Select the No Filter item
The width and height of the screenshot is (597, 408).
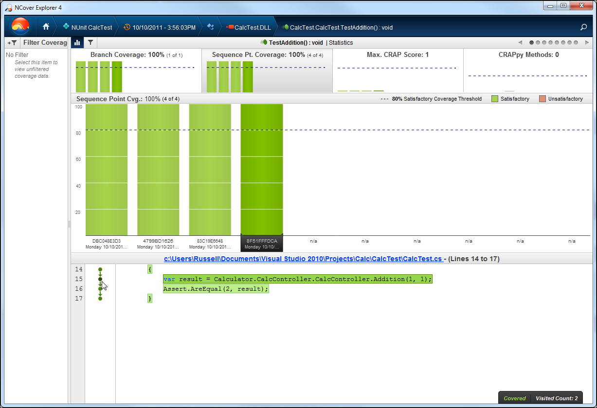pos(18,55)
